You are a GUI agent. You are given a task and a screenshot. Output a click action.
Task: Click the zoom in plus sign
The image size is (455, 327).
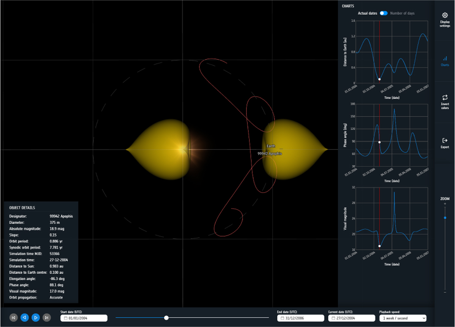click(445, 204)
